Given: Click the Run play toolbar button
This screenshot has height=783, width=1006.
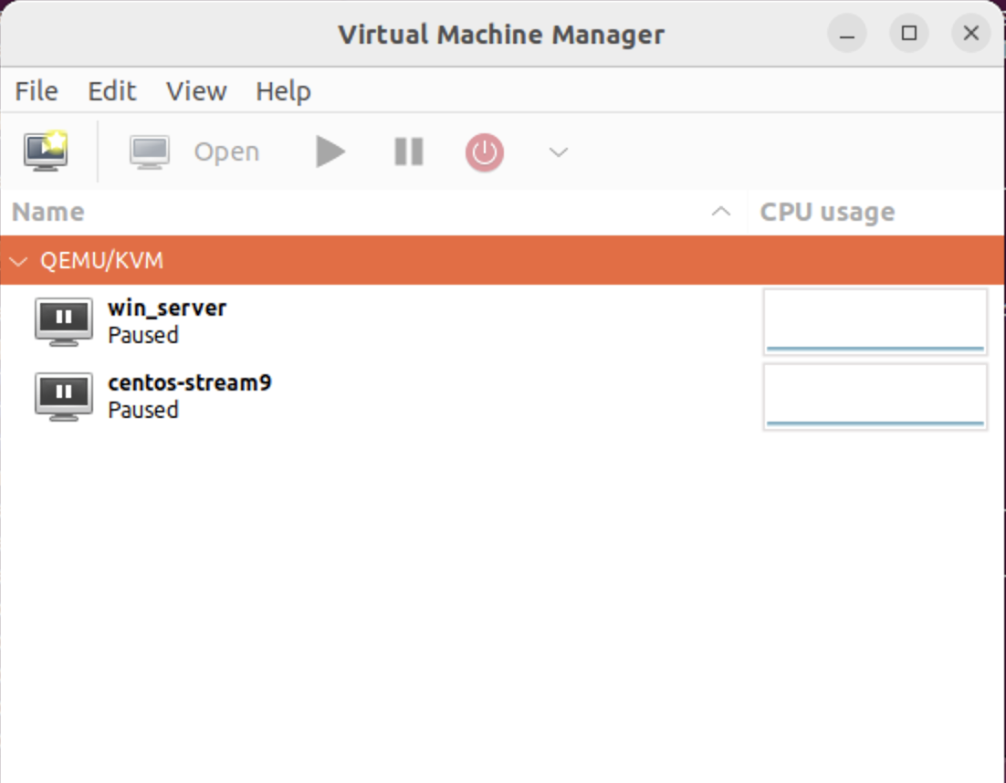Looking at the screenshot, I should pos(330,152).
